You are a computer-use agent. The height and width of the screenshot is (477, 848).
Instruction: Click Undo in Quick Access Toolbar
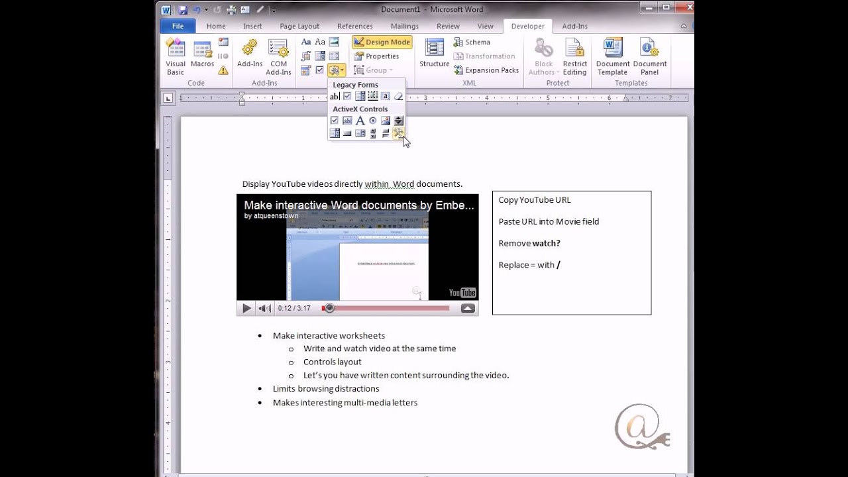click(x=197, y=10)
